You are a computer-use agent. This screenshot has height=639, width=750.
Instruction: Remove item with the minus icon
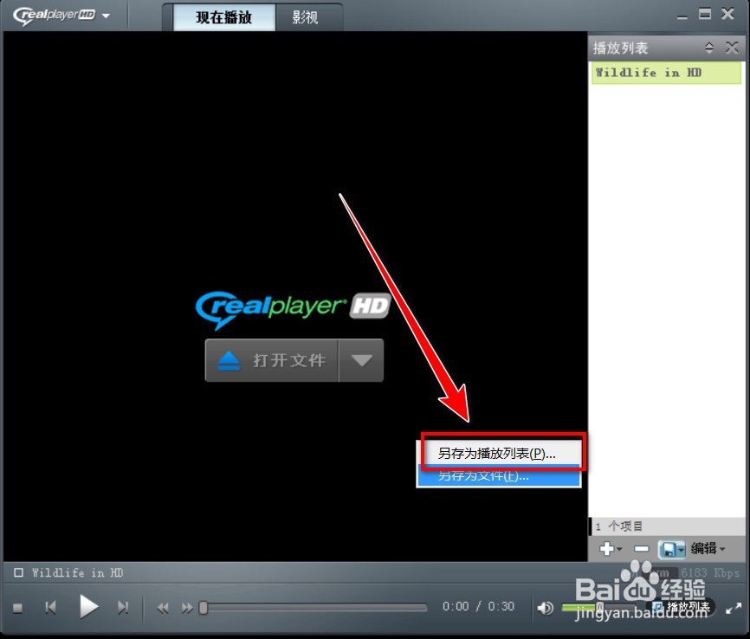(x=642, y=549)
